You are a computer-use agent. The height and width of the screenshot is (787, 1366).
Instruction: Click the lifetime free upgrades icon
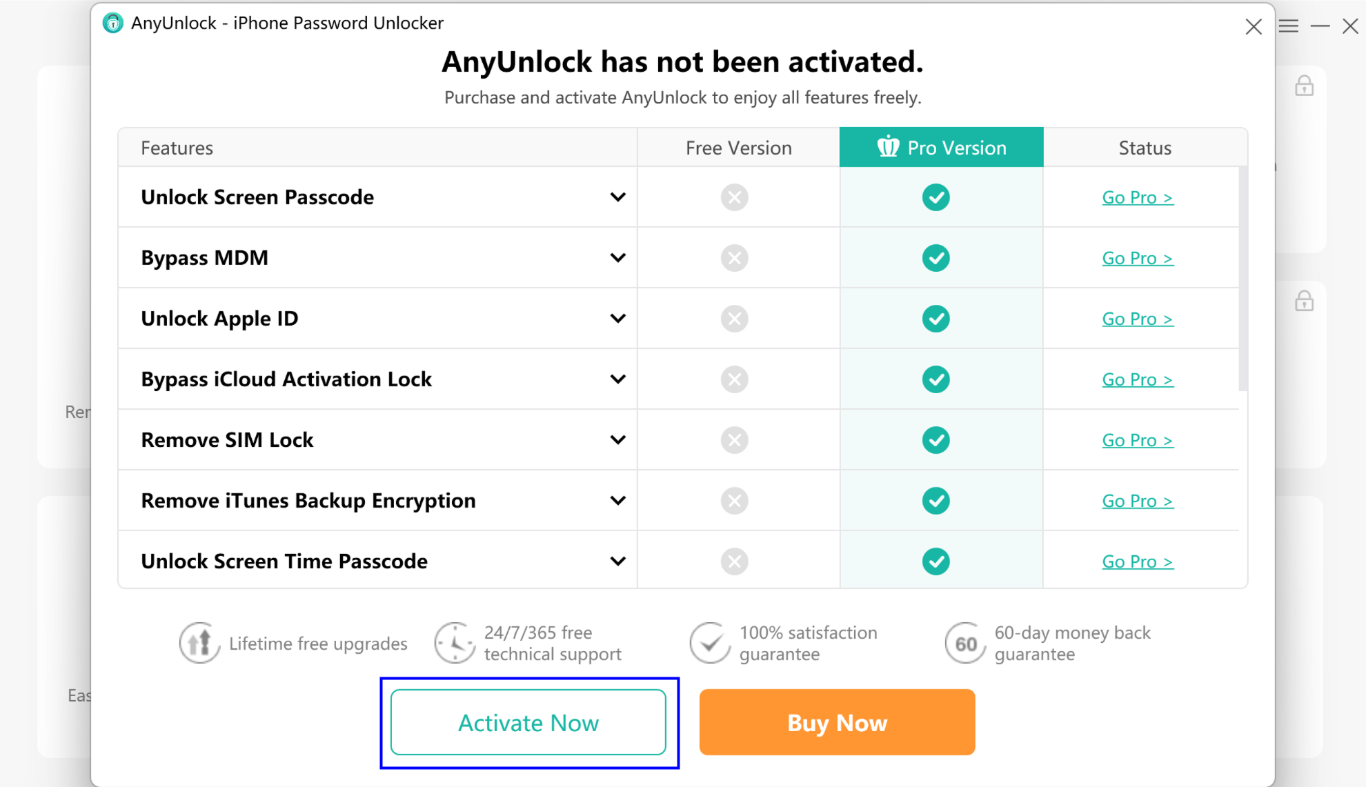pos(200,643)
